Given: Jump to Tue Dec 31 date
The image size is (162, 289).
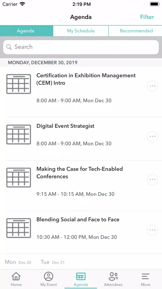Looking at the screenshot, I should 53,262.
